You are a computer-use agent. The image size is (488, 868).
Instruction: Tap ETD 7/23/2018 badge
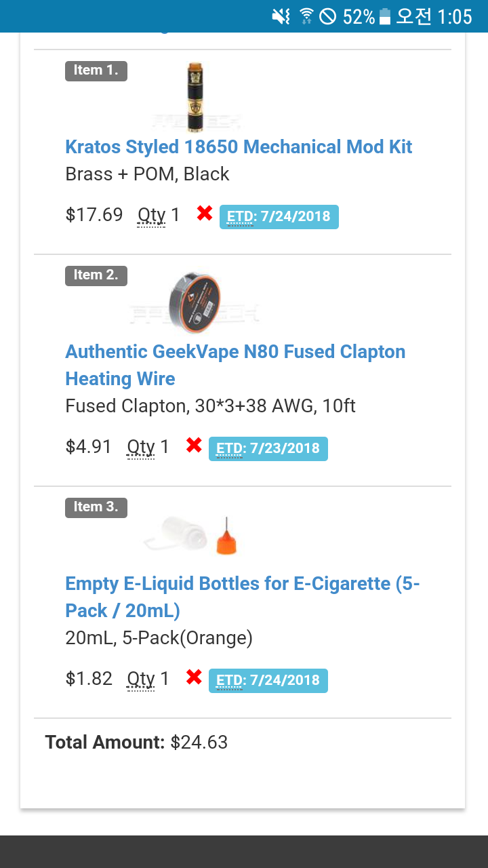(x=268, y=449)
